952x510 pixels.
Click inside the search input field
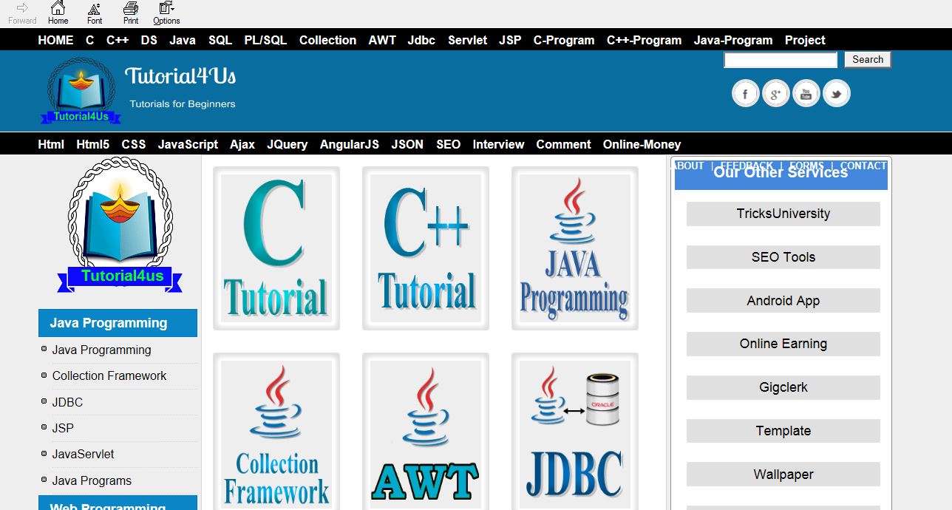(x=780, y=59)
